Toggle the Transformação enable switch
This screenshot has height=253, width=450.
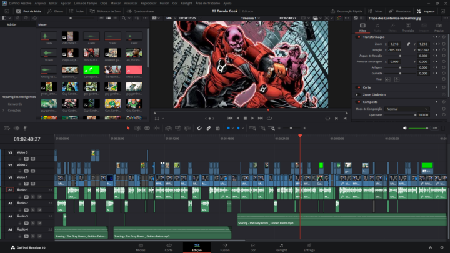[359, 37]
